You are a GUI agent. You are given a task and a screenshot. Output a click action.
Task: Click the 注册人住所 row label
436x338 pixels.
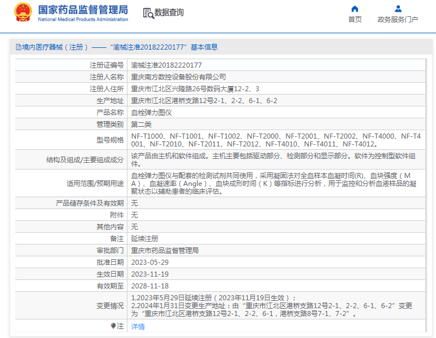click(x=107, y=89)
